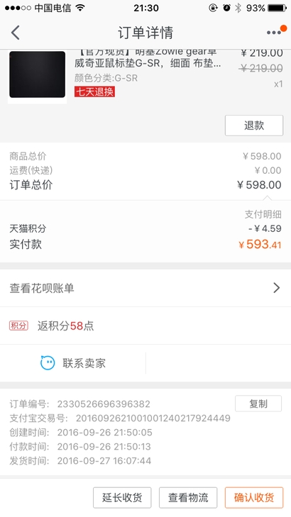Tap the battery indicator icon
This screenshot has width=291, height=517.
coord(277,8)
